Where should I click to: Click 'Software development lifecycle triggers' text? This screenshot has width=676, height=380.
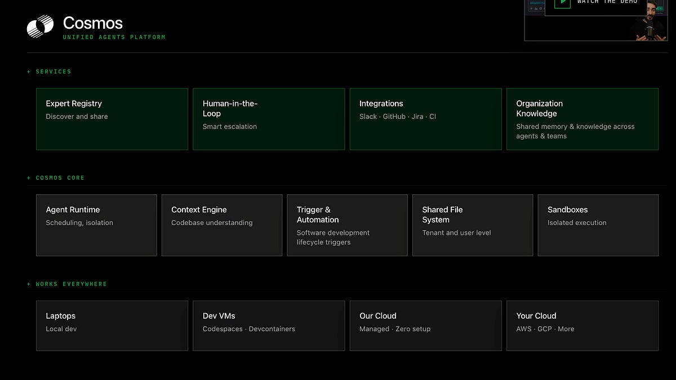(333, 238)
